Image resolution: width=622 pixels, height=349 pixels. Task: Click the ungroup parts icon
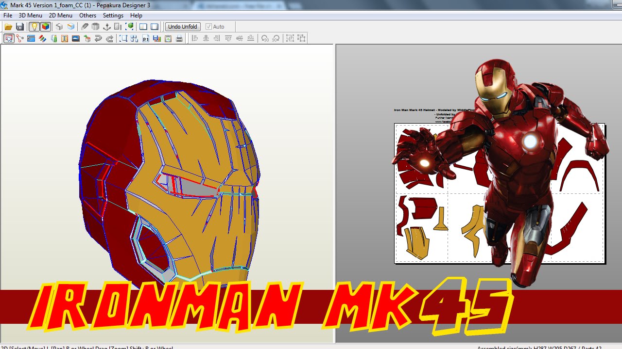[301, 38]
